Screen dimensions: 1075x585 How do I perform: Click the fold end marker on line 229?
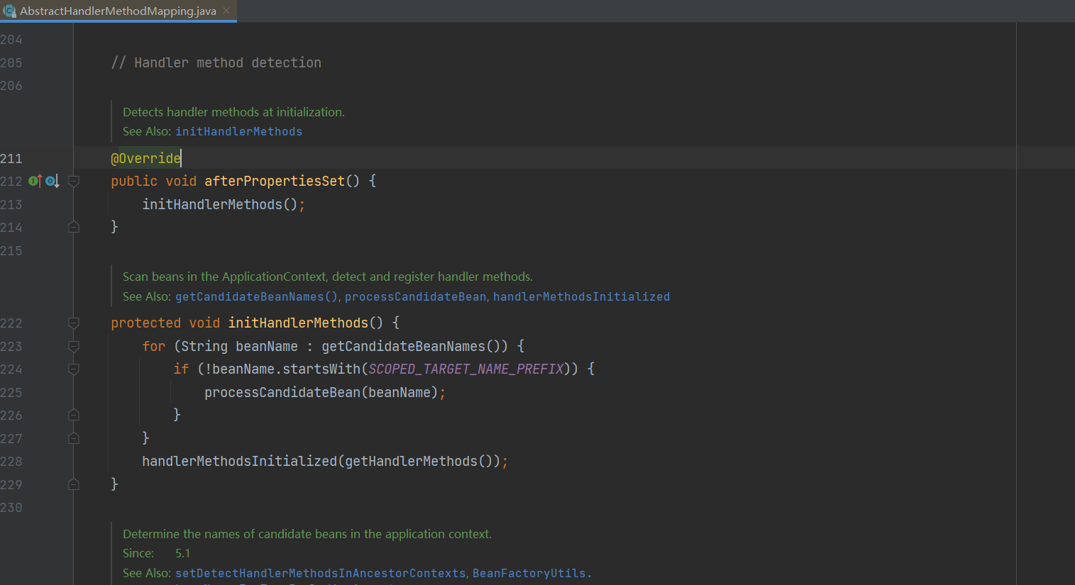coord(74,484)
